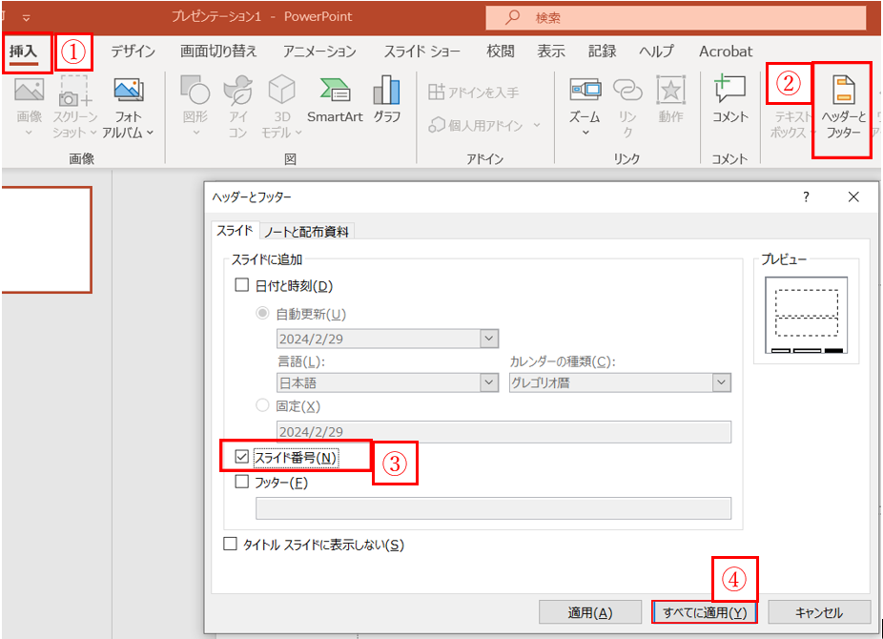Viewport: 883px width, 639px height.
Task: Open the スライド ショー tab
Action: click(421, 52)
